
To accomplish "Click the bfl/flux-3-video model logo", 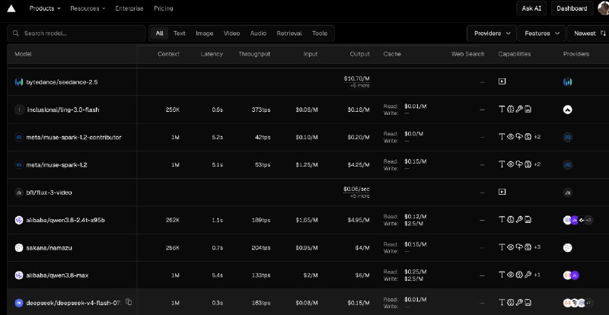I will [19, 192].
